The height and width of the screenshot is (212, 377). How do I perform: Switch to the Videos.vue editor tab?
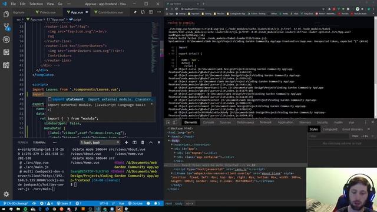coord(46,12)
